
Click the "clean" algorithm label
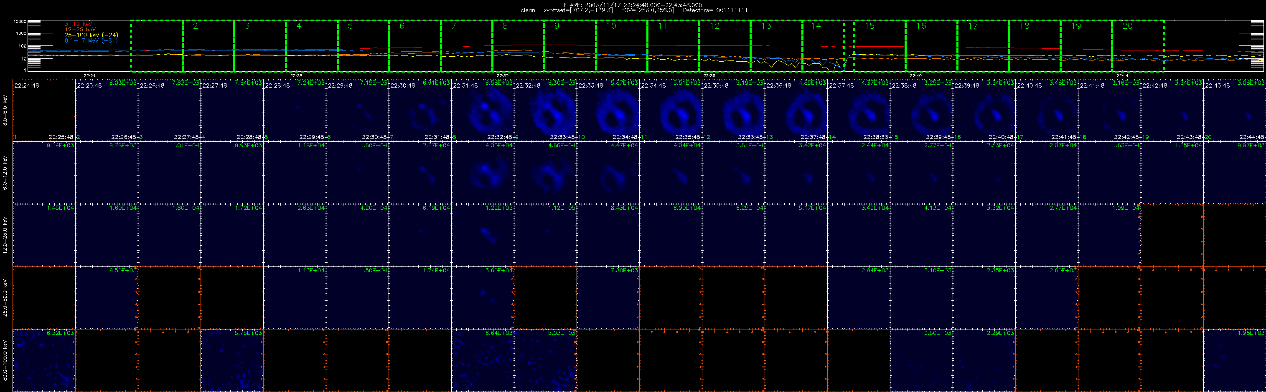528,10
